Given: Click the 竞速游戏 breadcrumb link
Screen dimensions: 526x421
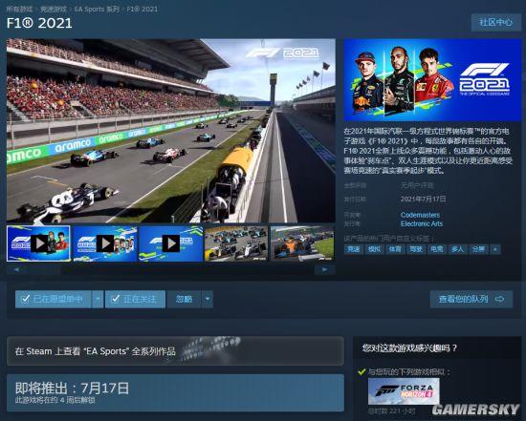Looking at the screenshot, I should (x=54, y=9).
